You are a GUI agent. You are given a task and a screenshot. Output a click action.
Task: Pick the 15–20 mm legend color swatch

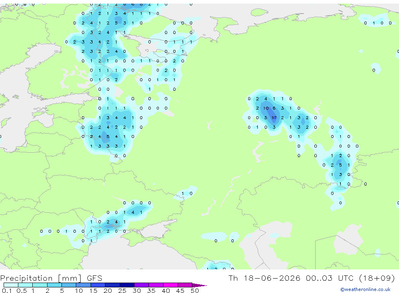(x=98, y=285)
